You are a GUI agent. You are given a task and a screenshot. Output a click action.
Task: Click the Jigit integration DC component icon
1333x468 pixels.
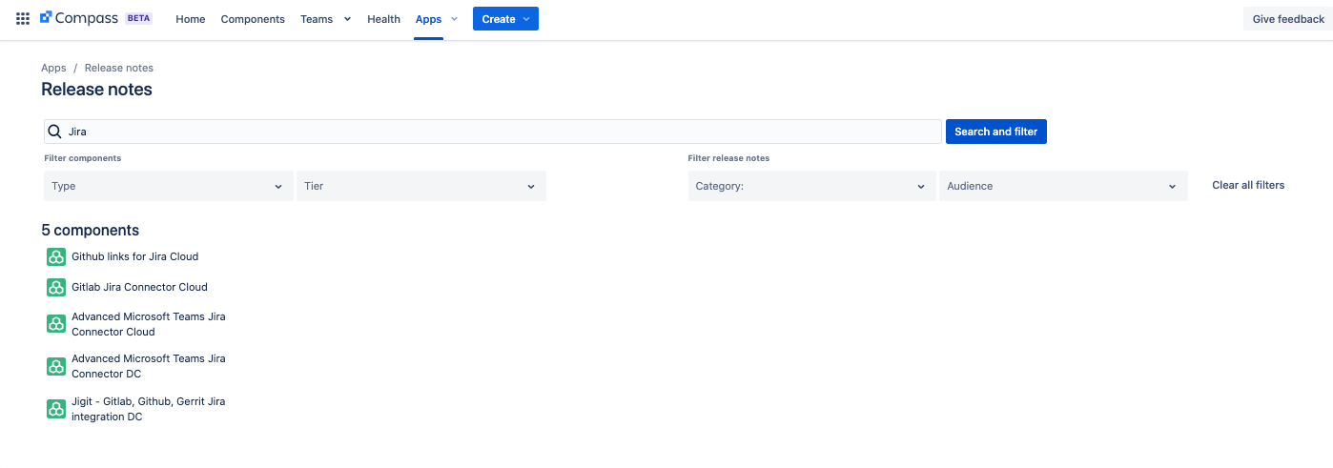point(56,409)
